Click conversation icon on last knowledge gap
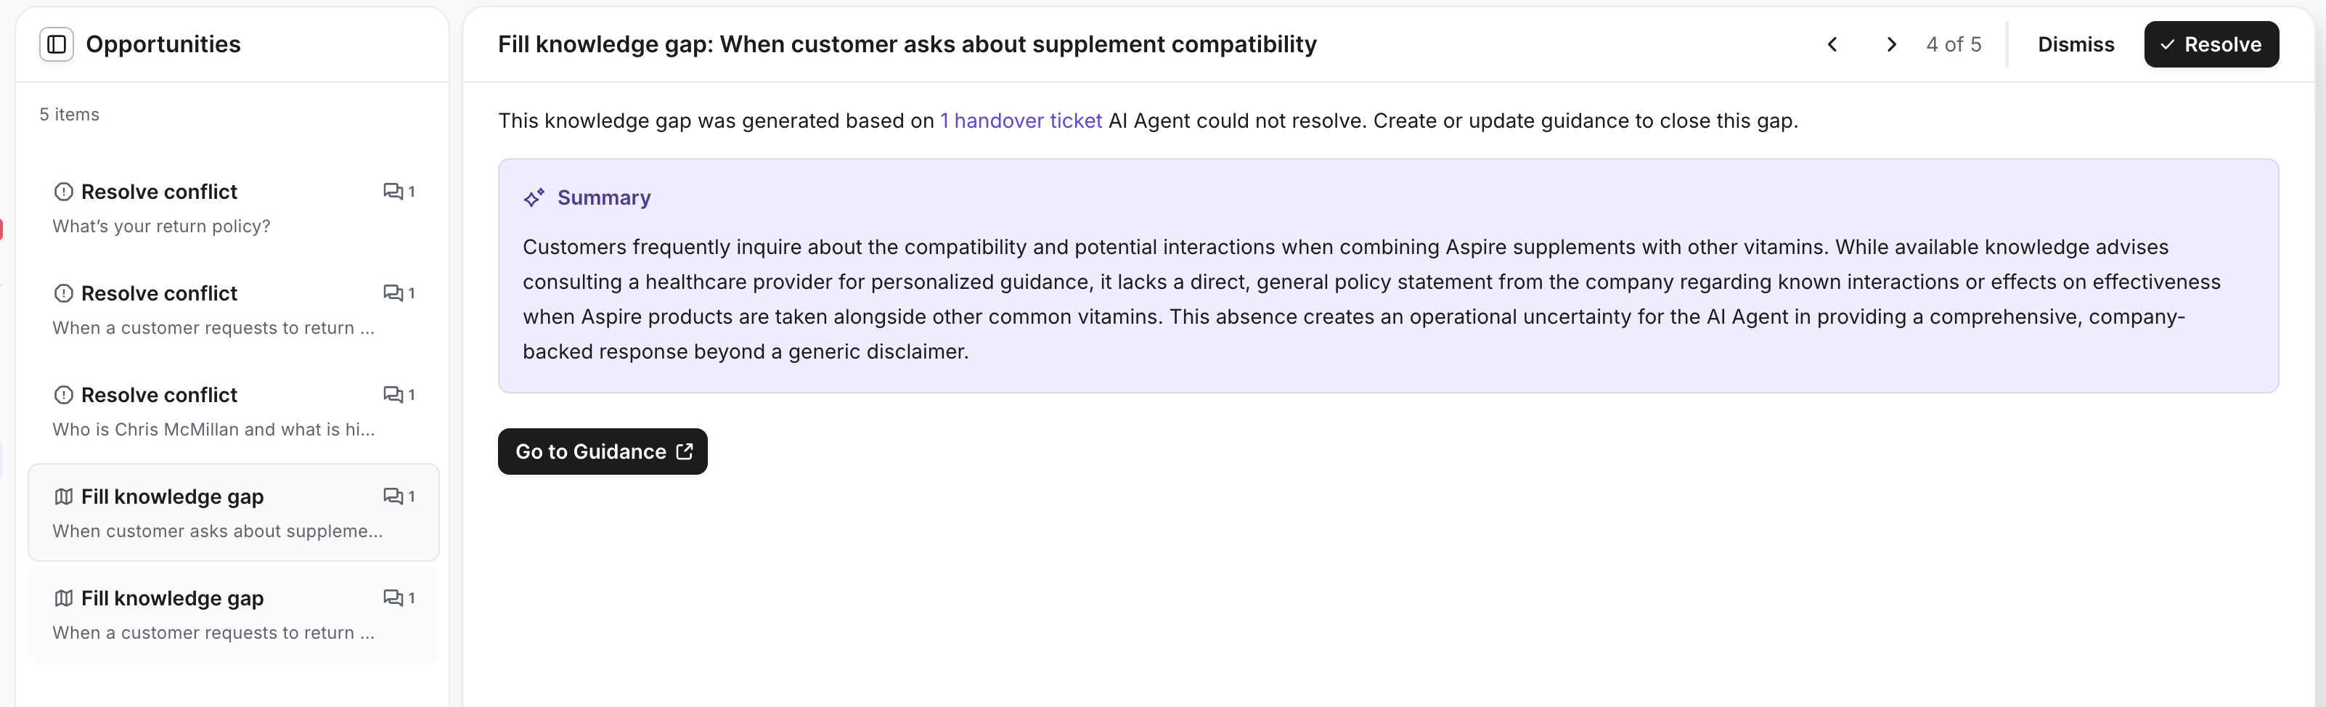Viewport: 2326px width, 707px height. coord(393,597)
